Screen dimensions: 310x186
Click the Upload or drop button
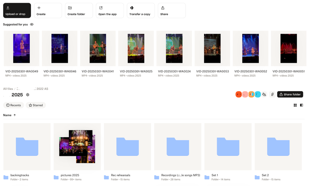click(x=17, y=10)
